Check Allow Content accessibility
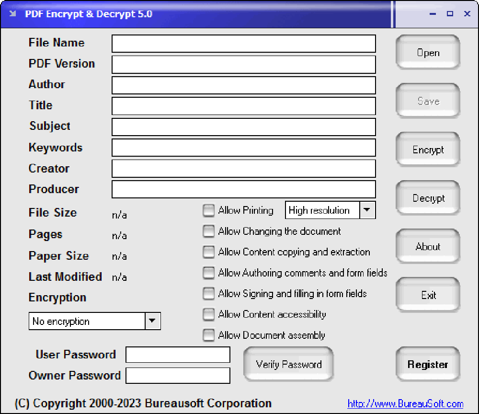479x414 pixels. 209,314
